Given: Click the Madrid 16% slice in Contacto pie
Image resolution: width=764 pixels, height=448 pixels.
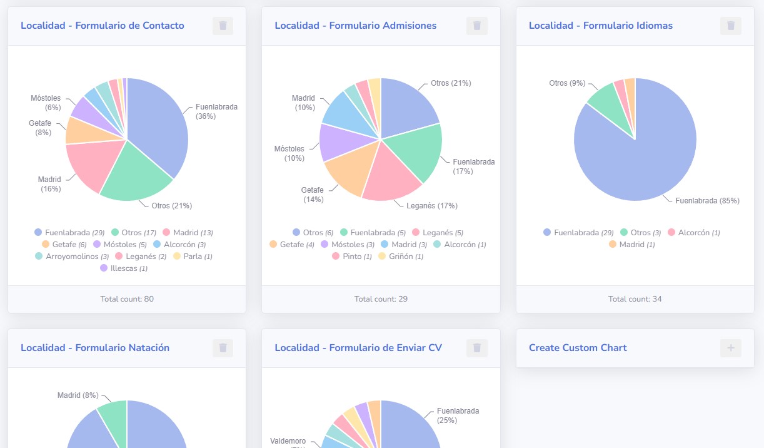Looking at the screenshot, I should (x=91, y=163).
